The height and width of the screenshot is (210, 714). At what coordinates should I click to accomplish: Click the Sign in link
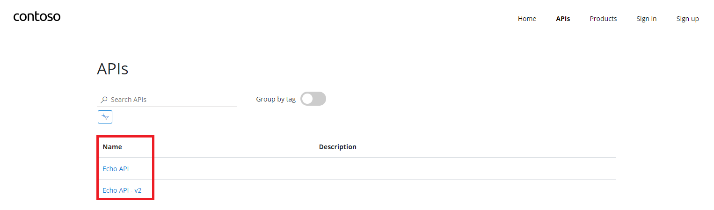pos(646,19)
